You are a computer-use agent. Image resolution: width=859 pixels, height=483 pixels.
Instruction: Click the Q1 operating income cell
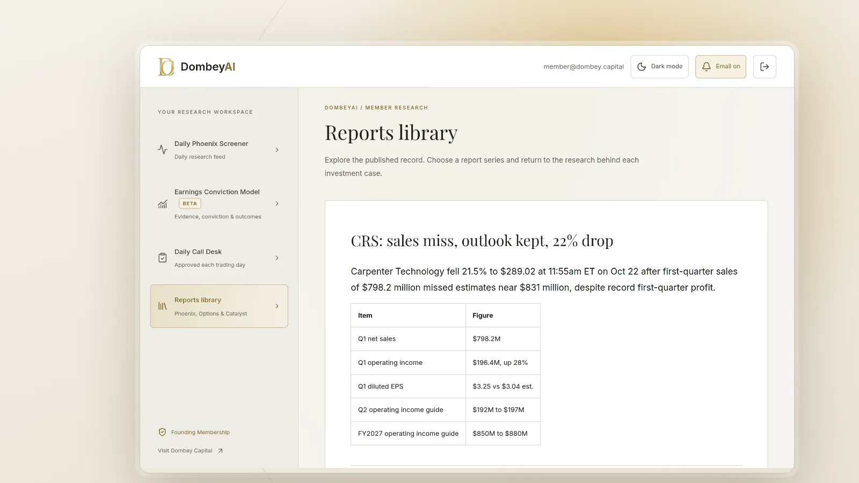click(408, 363)
